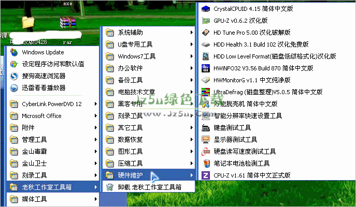Expand the 媒体工具 submenu arrow
Viewport: 356px width, 207px height.
[x=96, y=199]
